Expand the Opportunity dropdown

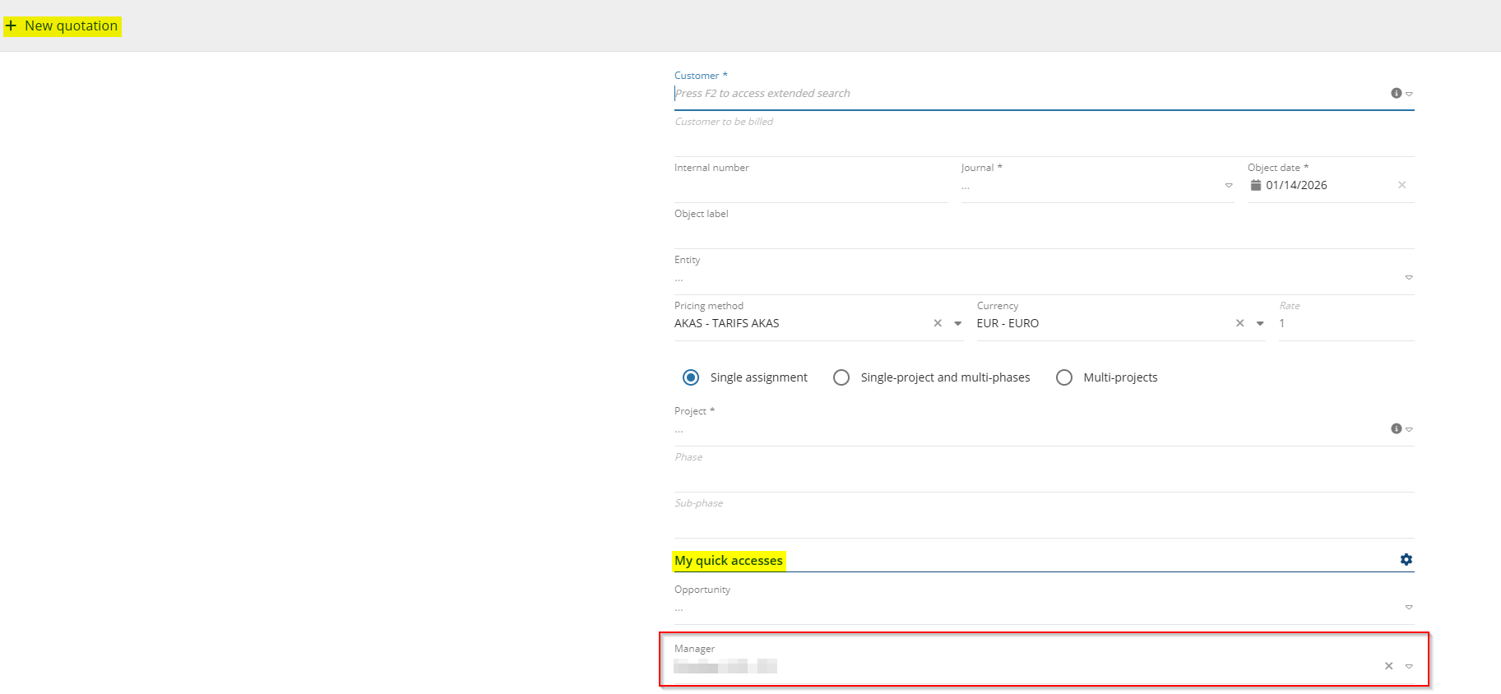(1409, 608)
